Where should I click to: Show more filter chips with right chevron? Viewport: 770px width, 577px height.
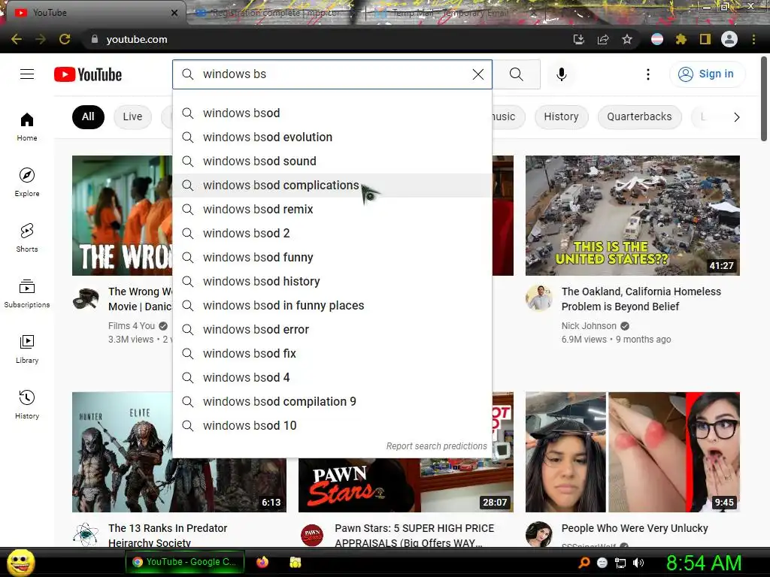736,116
